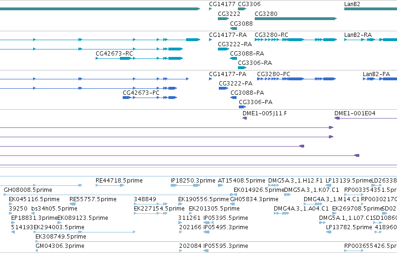Select the LanB2-RA transcript label
The image size is (397, 253).
(x=358, y=35)
